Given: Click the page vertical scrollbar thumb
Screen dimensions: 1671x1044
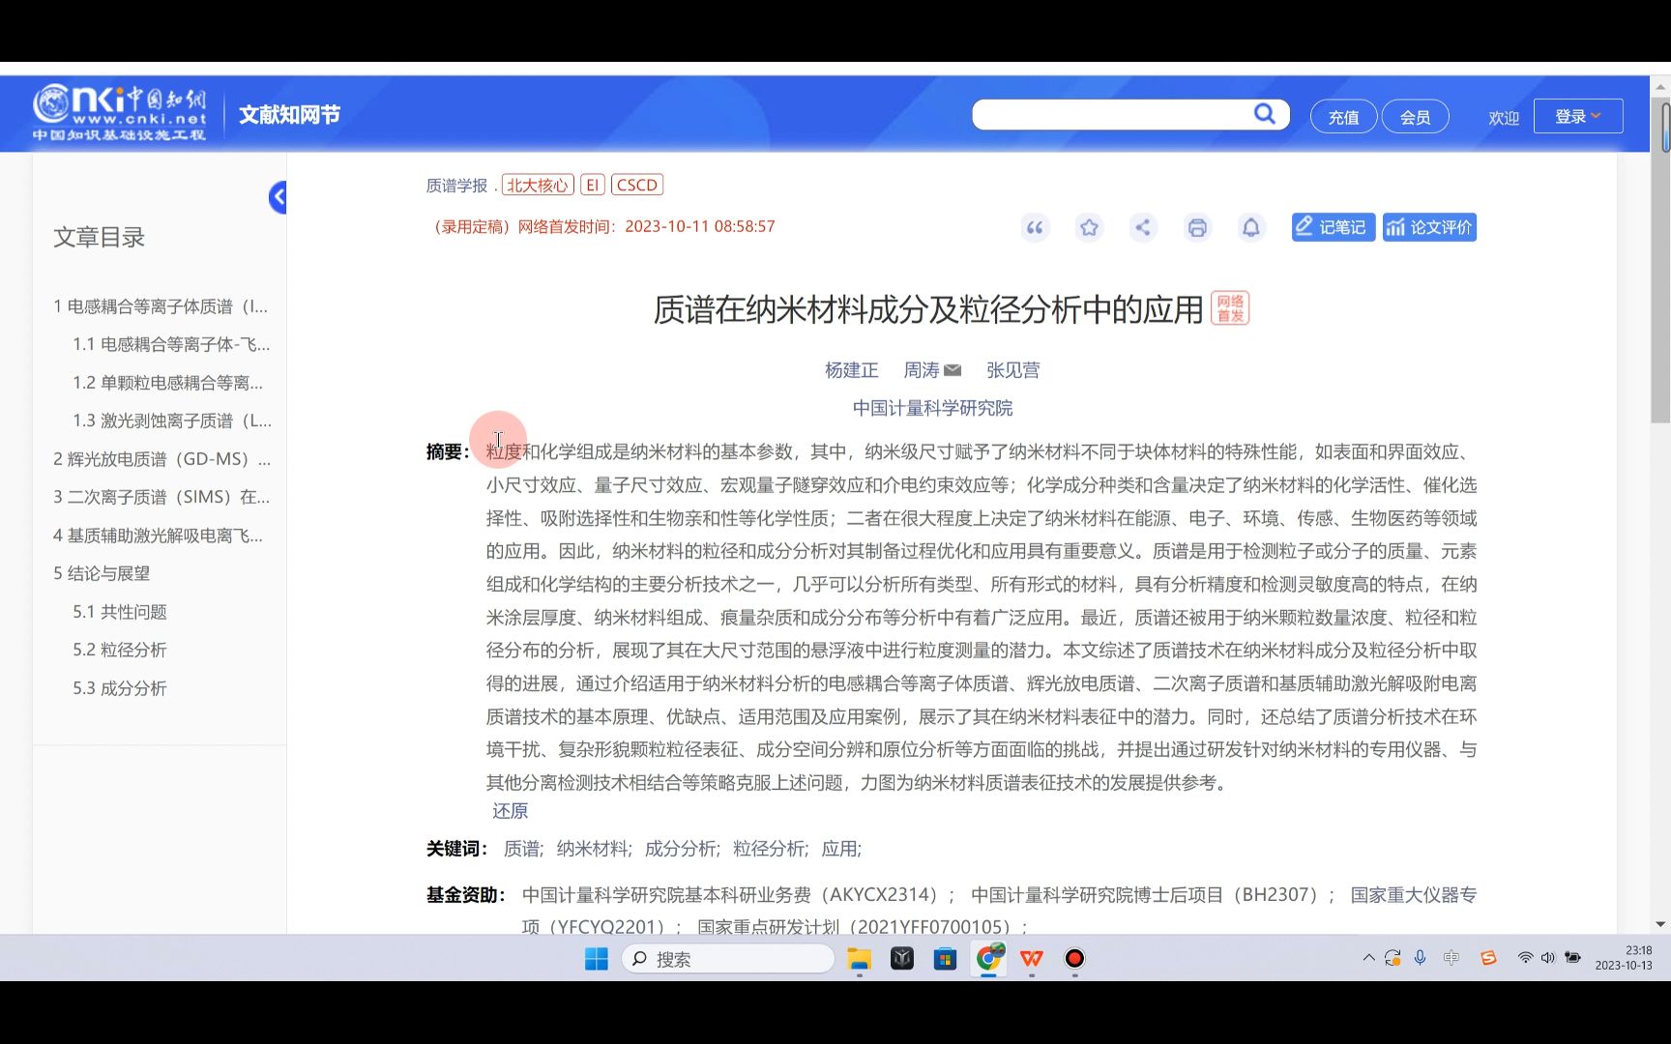Looking at the screenshot, I should coord(1661,261).
